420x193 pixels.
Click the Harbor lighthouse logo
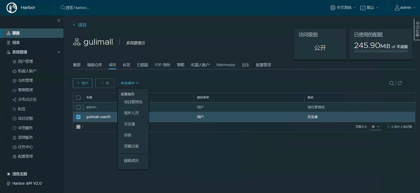(x=12, y=8)
